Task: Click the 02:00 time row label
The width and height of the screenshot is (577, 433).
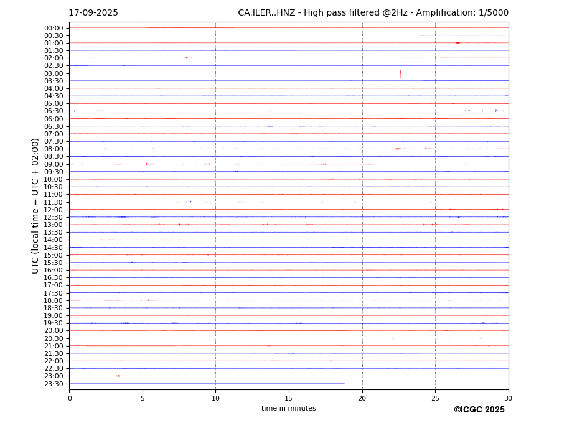Action: point(54,58)
